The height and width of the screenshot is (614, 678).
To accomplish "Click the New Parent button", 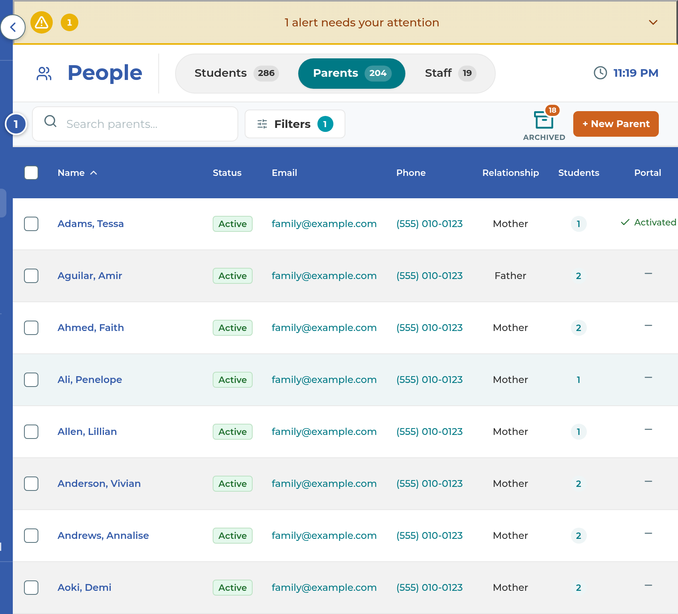I will [616, 124].
